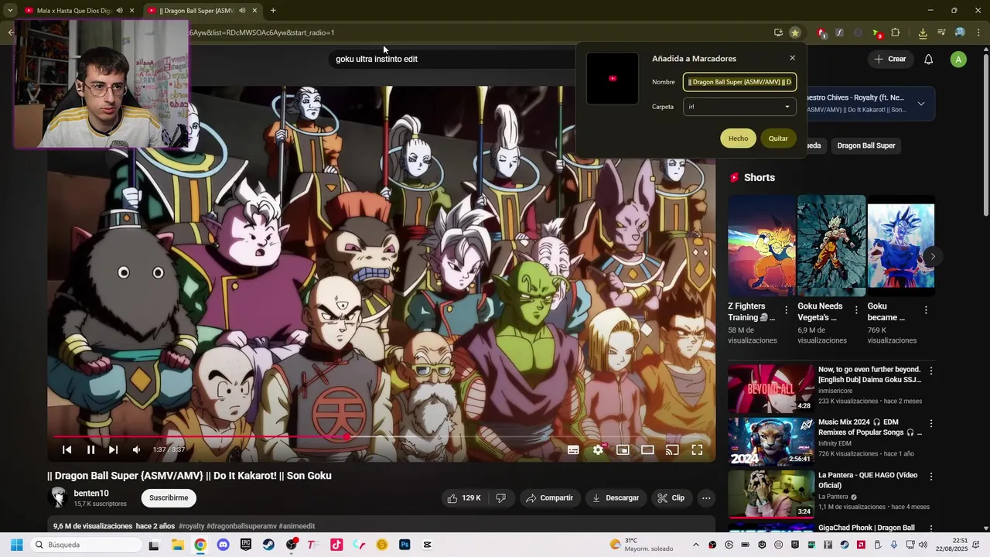Viewport: 990px width, 557px height.
Task: Enter fullscreen video mode
Action: [x=697, y=449]
